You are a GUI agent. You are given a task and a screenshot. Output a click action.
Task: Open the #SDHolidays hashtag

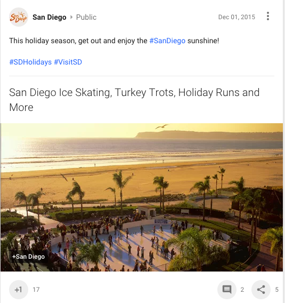[30, 62]
